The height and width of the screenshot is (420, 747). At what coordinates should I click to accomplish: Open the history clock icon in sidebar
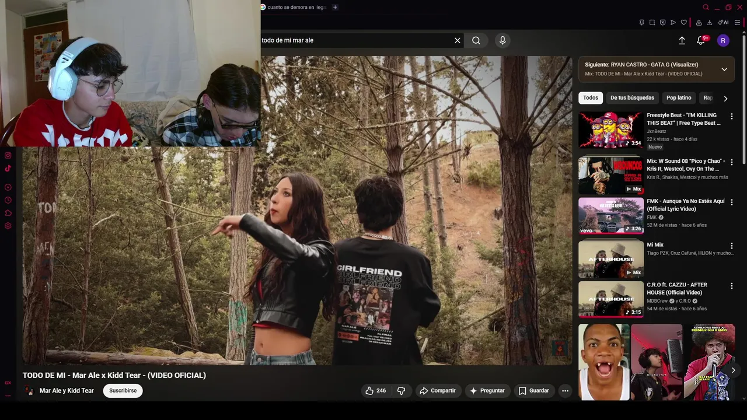[x=8, y=200]
